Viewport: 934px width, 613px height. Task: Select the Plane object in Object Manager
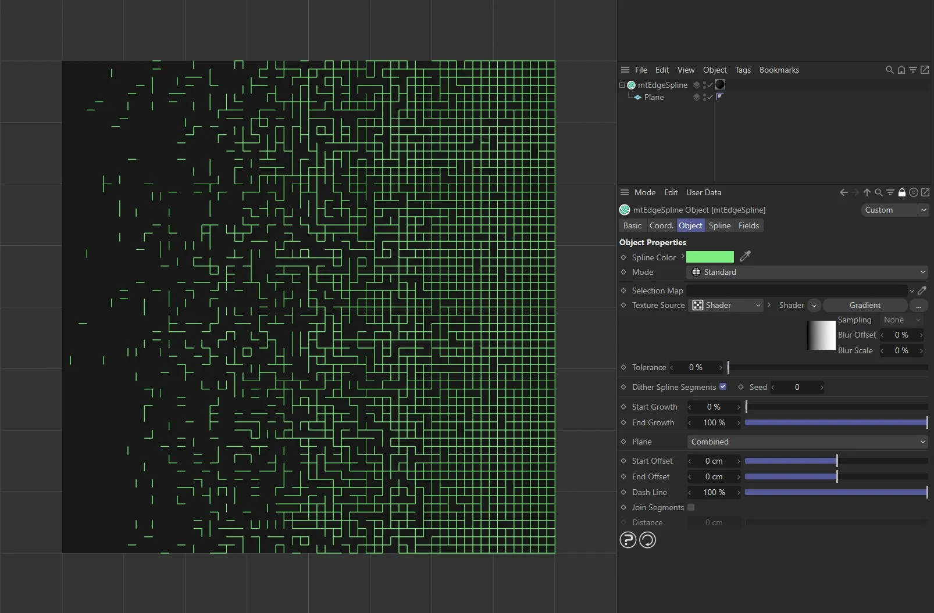[654, 97]
